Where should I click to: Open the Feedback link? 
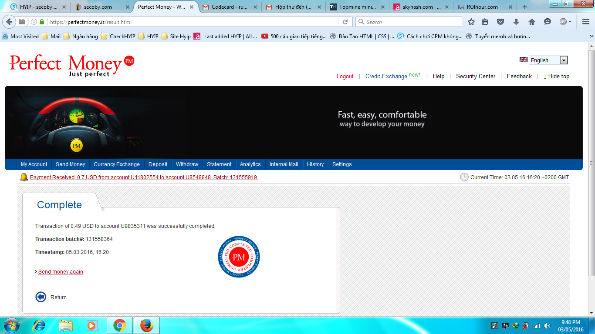519,77
